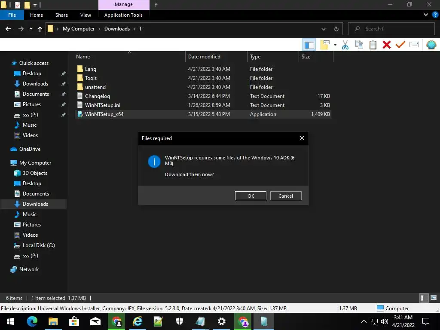Select the Tools folder
Screen dimensions: 440x330
coord(203,78)
